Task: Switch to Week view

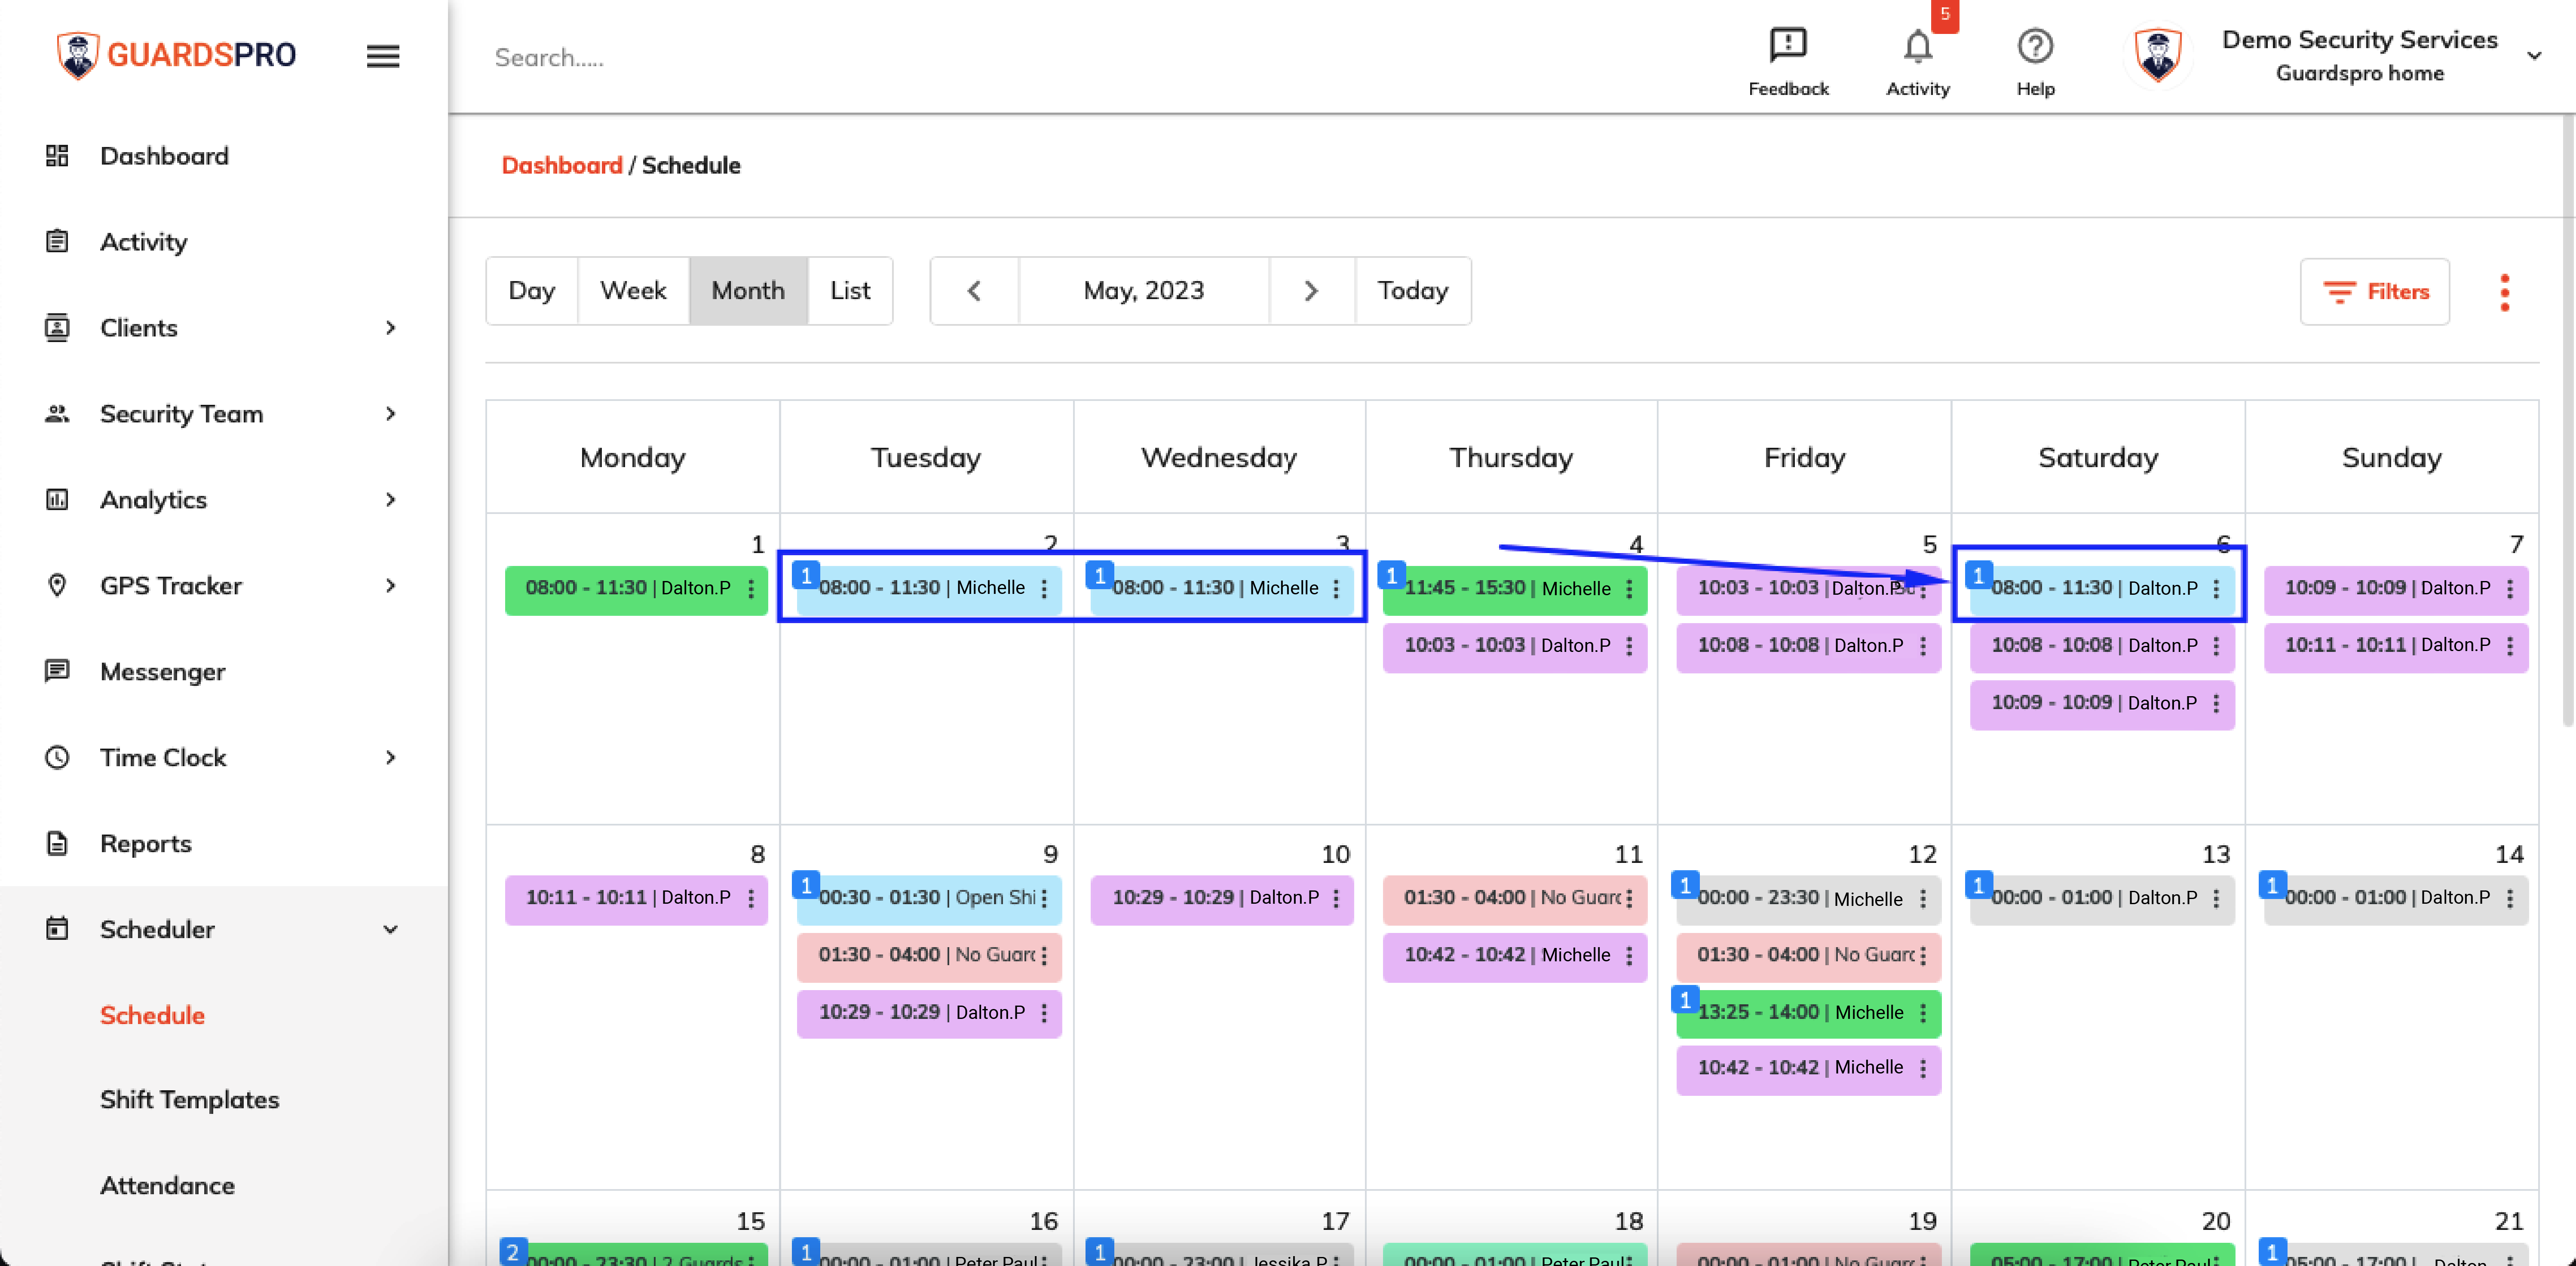Action: pos(633,291)
